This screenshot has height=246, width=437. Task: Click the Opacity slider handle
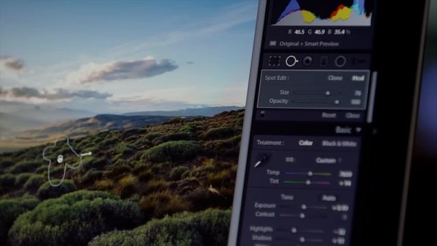pos(337,102)
